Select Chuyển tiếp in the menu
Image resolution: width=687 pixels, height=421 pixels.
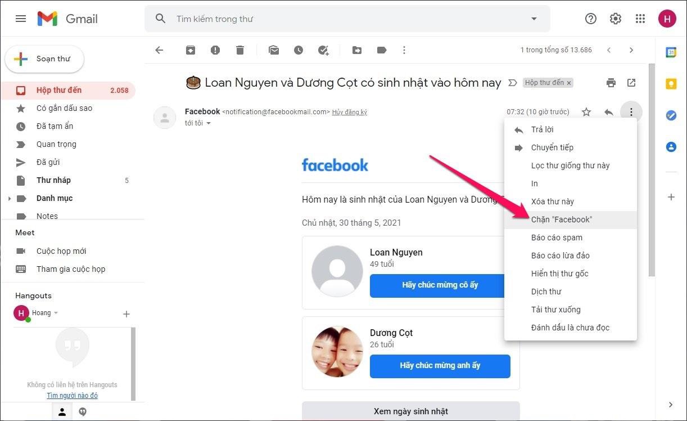[571, 147]
